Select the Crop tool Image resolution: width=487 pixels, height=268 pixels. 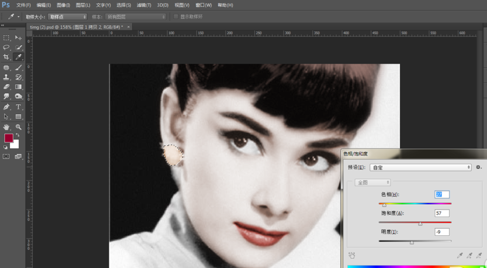[6, 57]
